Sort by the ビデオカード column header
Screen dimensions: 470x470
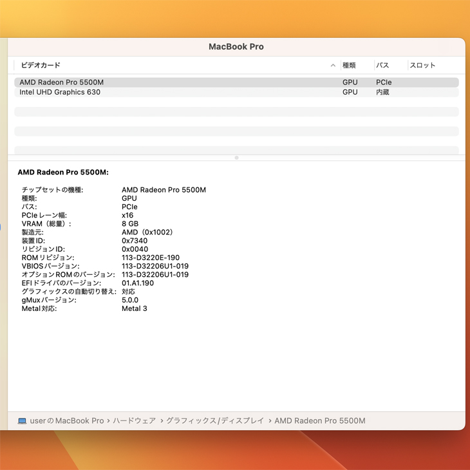41,66
